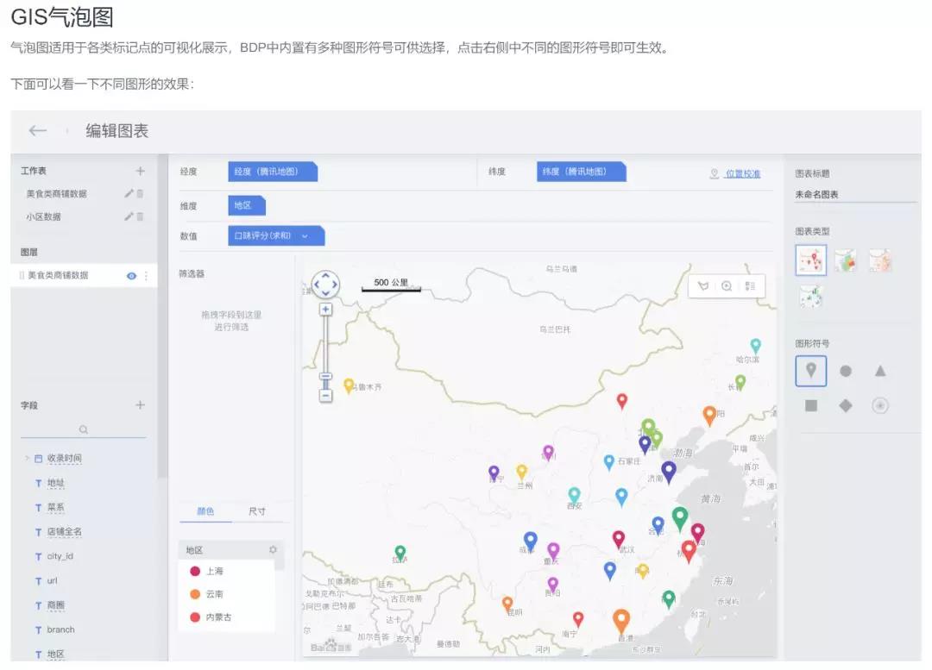Click the blue pin at 石家庄
The height and width of the screenshot is (670, 932).
pos(608,462)
